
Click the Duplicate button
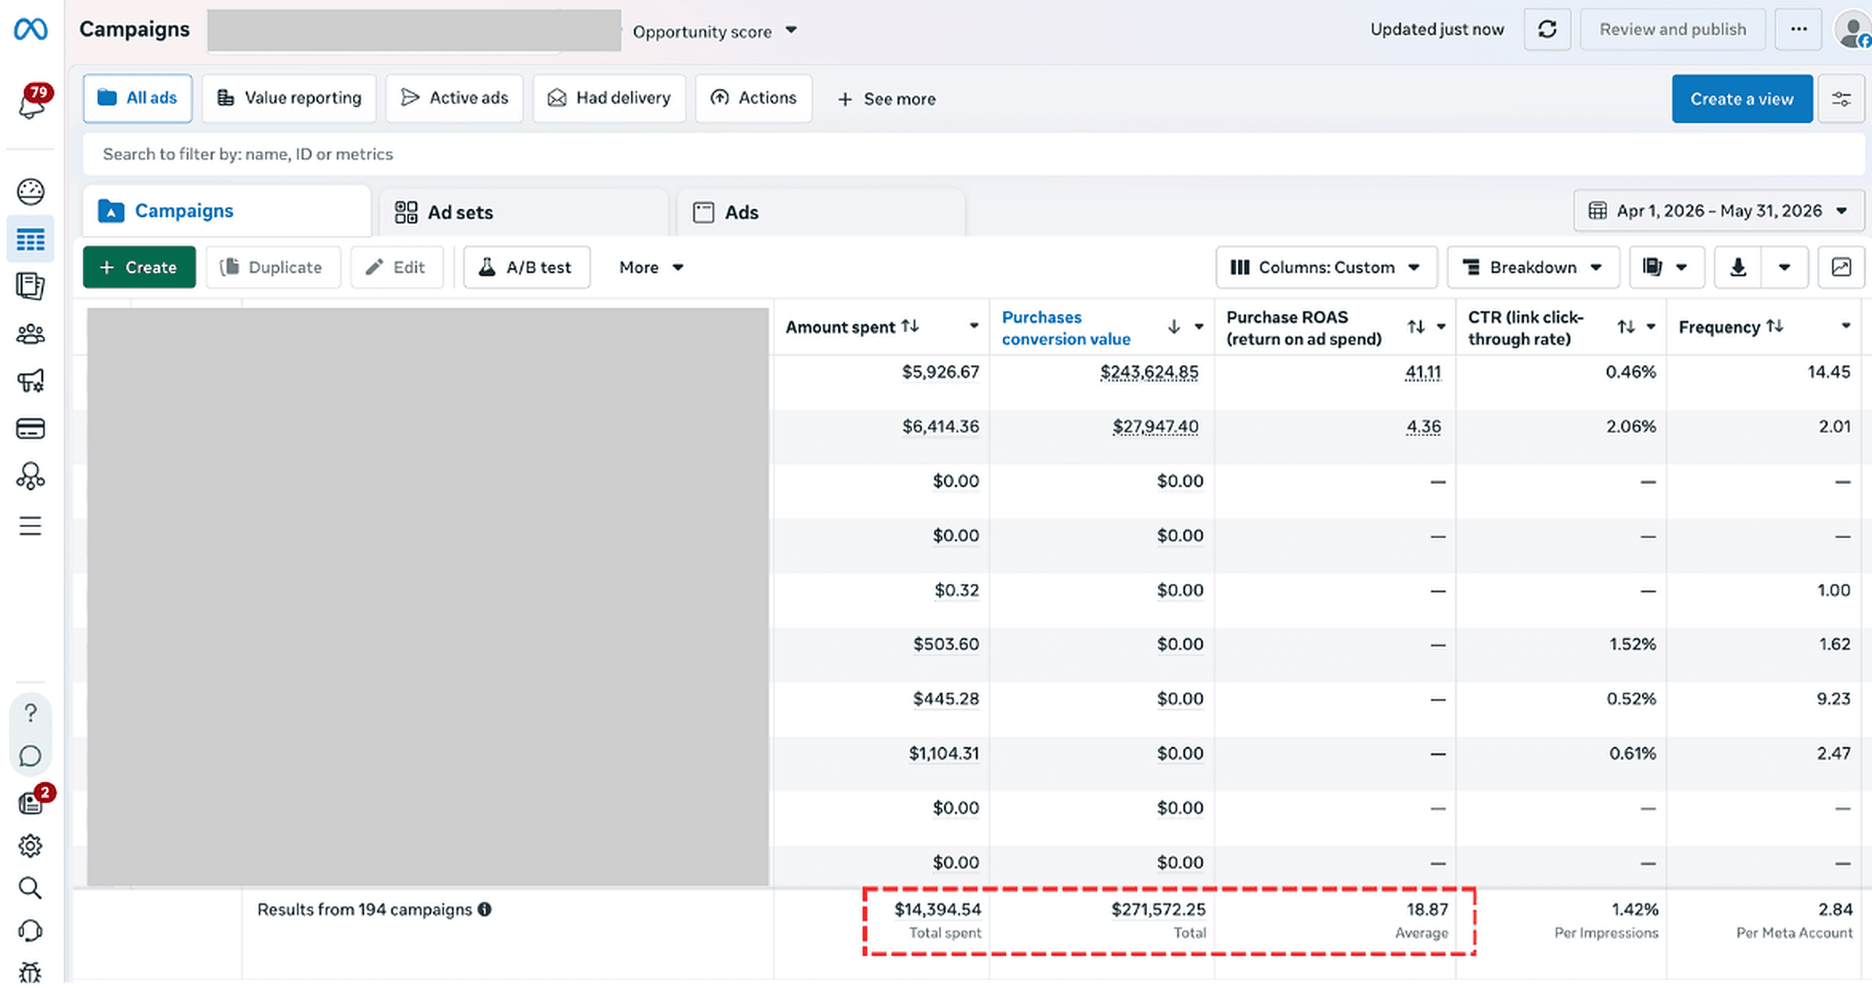(273, 267)
